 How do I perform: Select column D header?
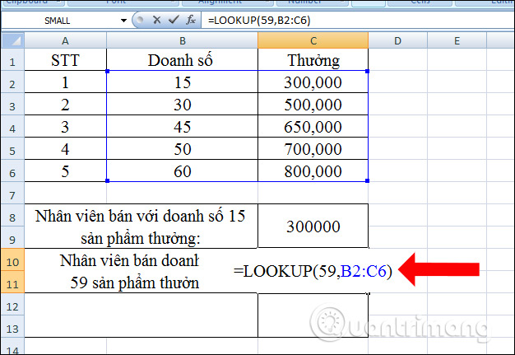[x=397, y=40]
